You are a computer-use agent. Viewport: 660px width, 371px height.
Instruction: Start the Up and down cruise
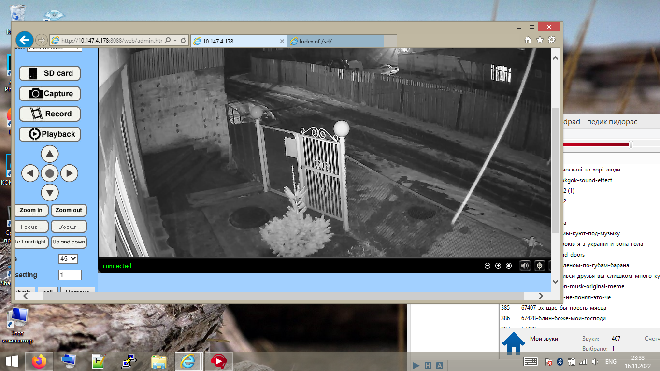(x=69, y=242)
